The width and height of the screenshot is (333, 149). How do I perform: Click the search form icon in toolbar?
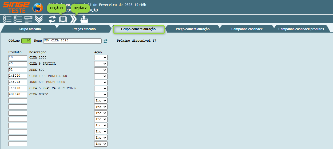[28, 19]
